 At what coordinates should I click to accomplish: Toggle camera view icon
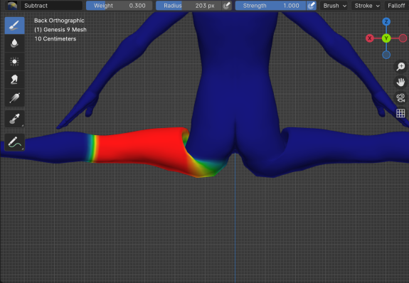coord(400,98)
